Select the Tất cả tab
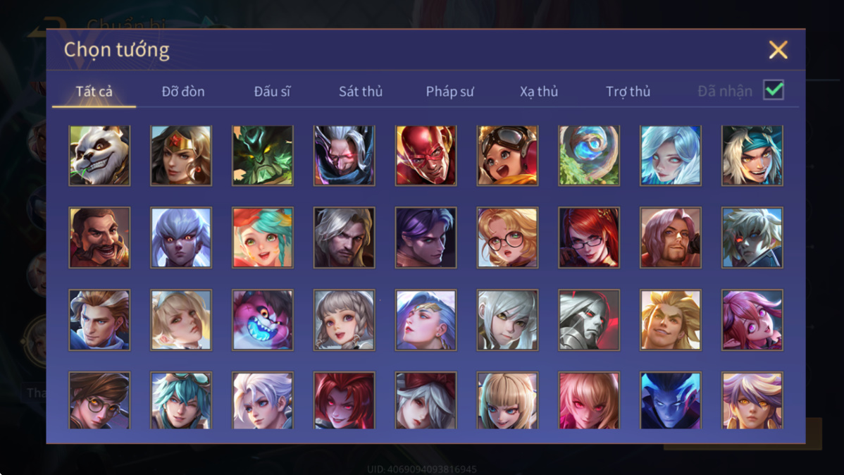Screen dimensions: 844x475 (94, 92)
